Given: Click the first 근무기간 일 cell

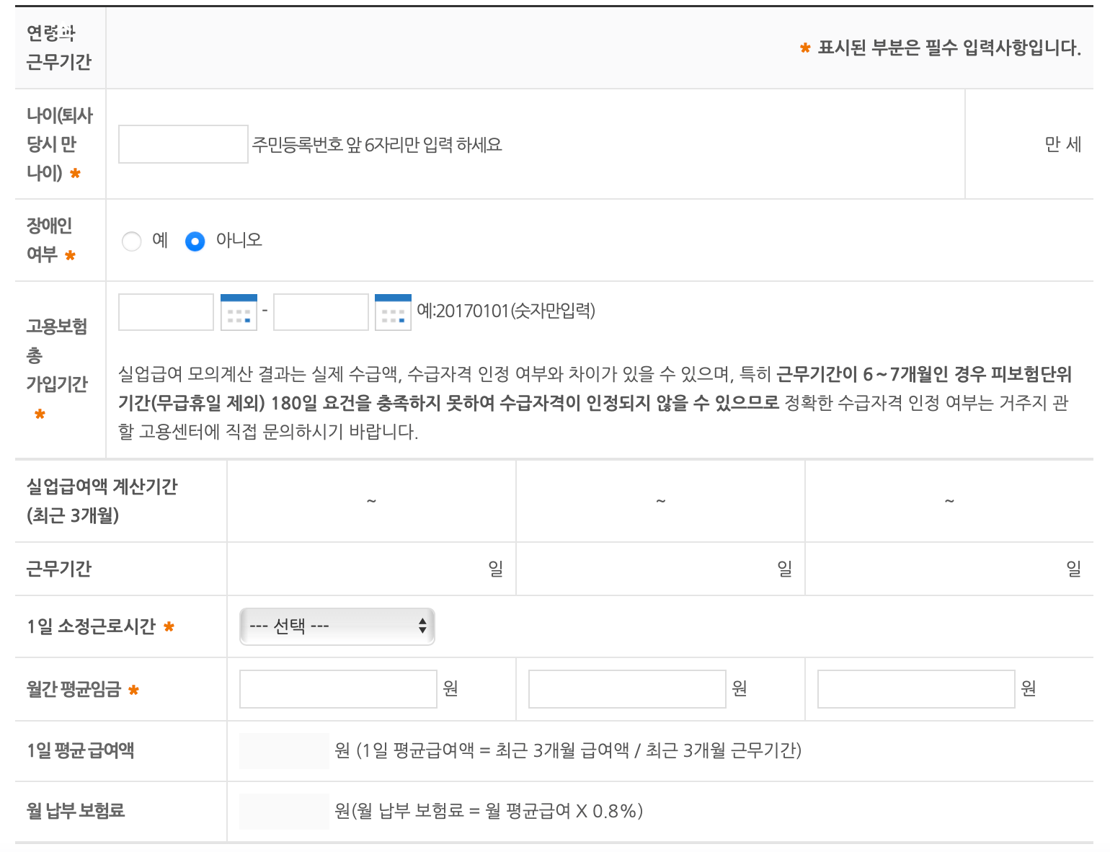Looking at the screenshot, I should [370, 568].
